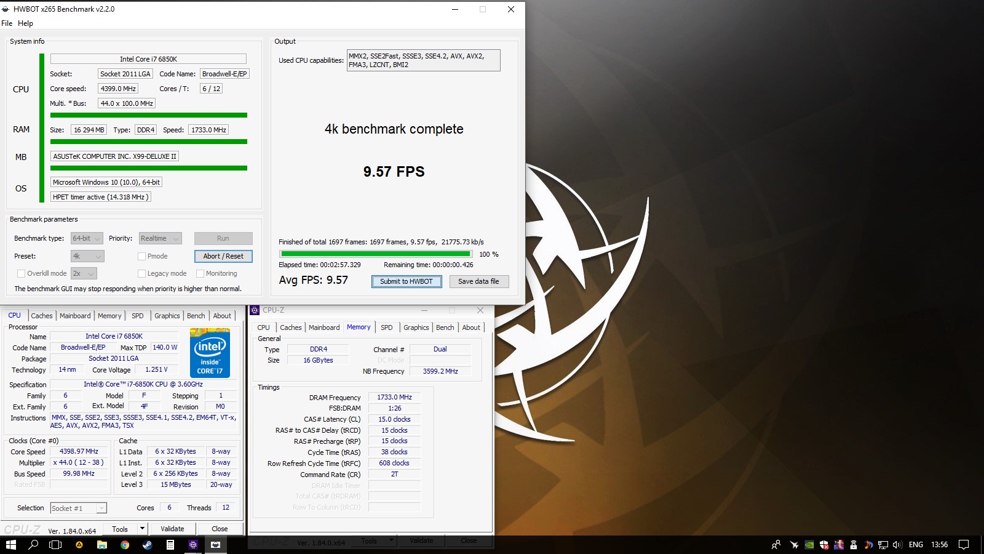The width and height of the screenshot is (984, 554).
Task: Open the NVIDIA tray icon
Action: (x=809, y=545)
